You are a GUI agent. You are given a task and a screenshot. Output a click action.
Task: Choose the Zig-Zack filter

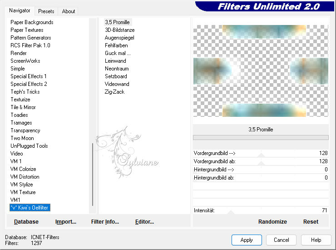point(114,92)
